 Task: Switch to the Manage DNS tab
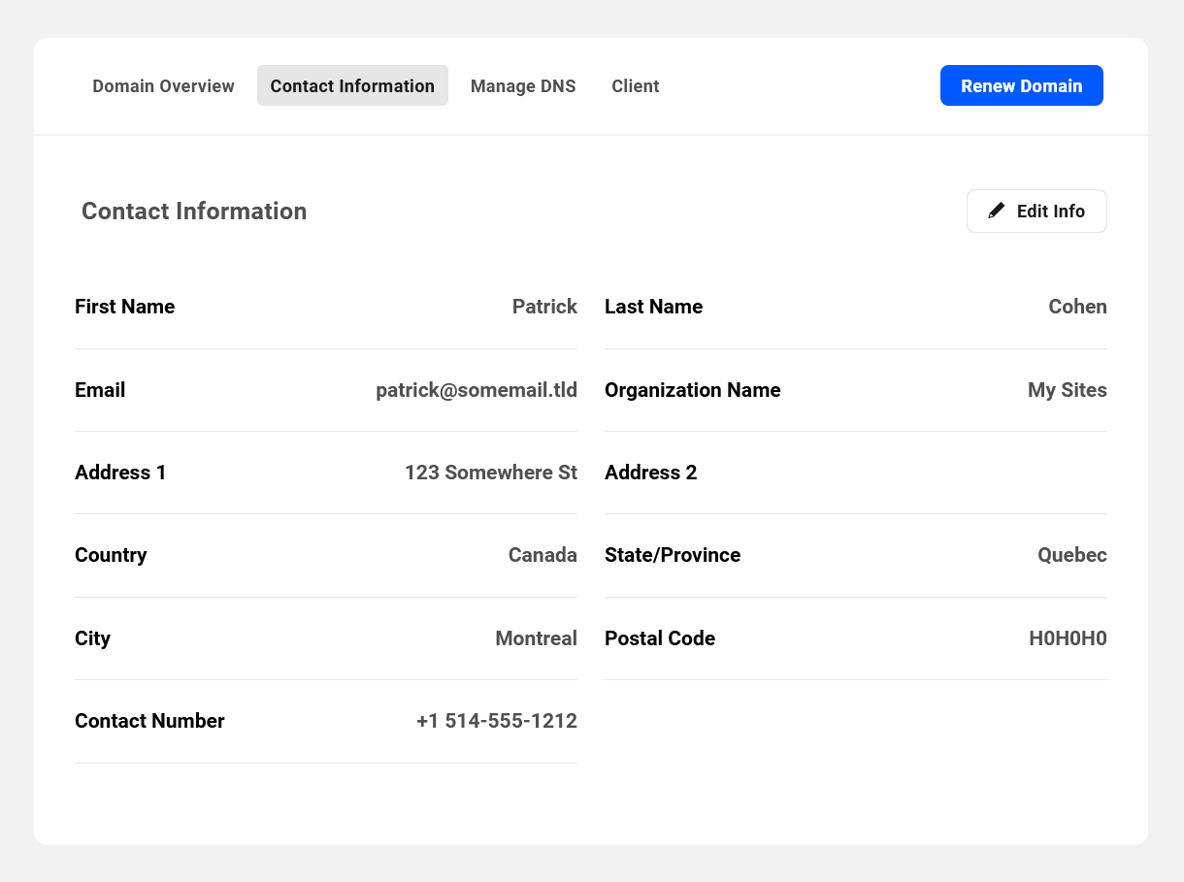point(523,85)
